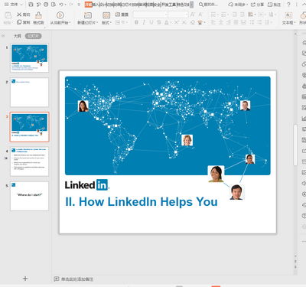Screen dimensions: 306x287
Task: Click the Decrease Font Size icon
Action: (x=200, y=15)
